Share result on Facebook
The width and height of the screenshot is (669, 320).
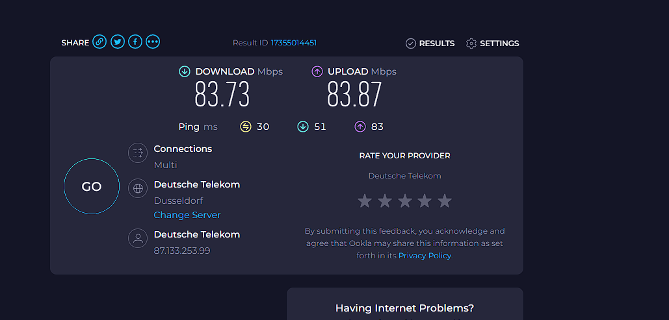click(x=135, y=42)
